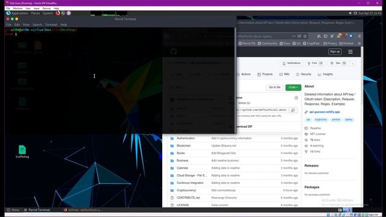Open the CryptPad bookmark

click(311, 43)
